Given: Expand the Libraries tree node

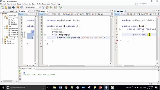Looking at the screenshot, I should click(3, 41).
